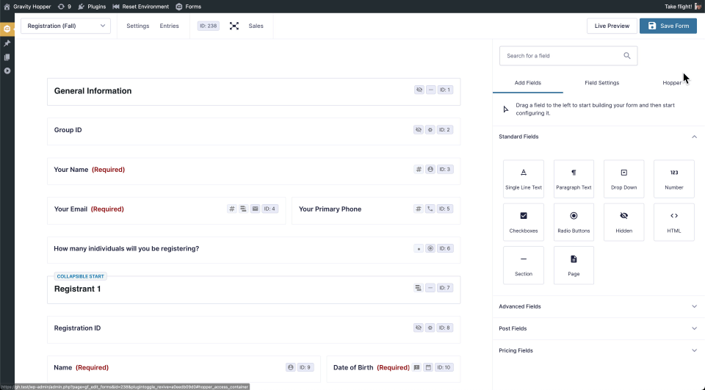This screenshot has width=705, height=390.
Task: Add a Paragraph Text field
Action: 574,179
